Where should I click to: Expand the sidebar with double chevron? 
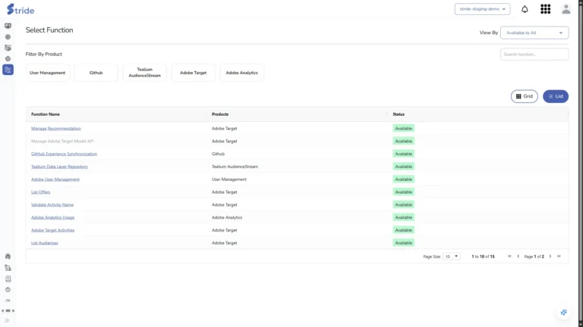tap(7, 321)
